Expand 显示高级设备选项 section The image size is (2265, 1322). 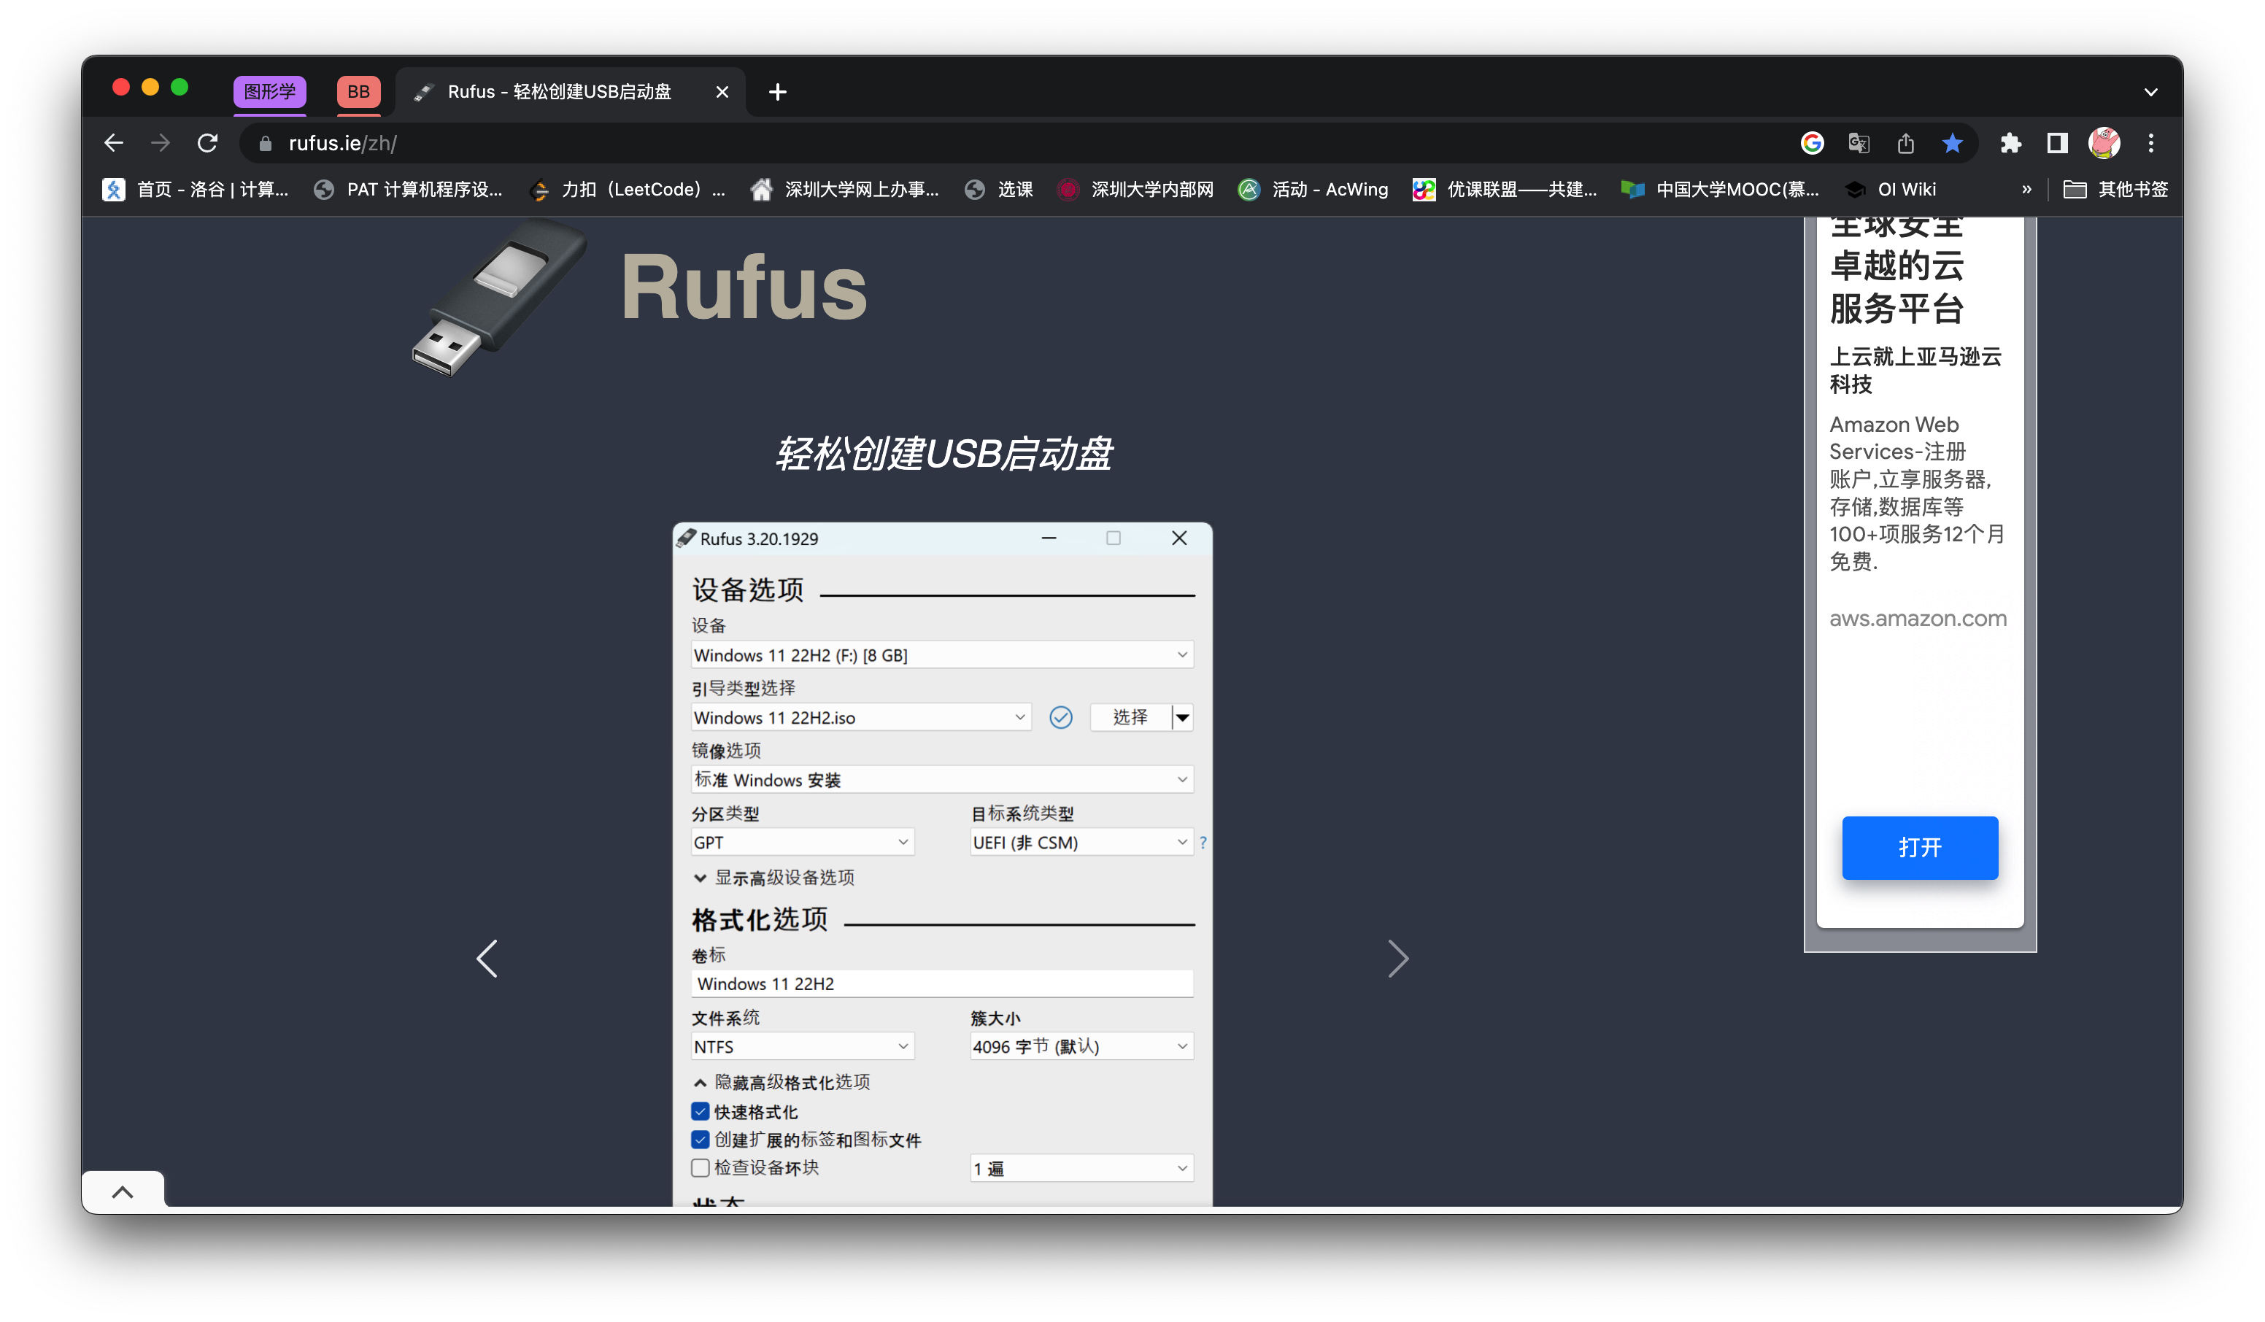click(774, 877)
